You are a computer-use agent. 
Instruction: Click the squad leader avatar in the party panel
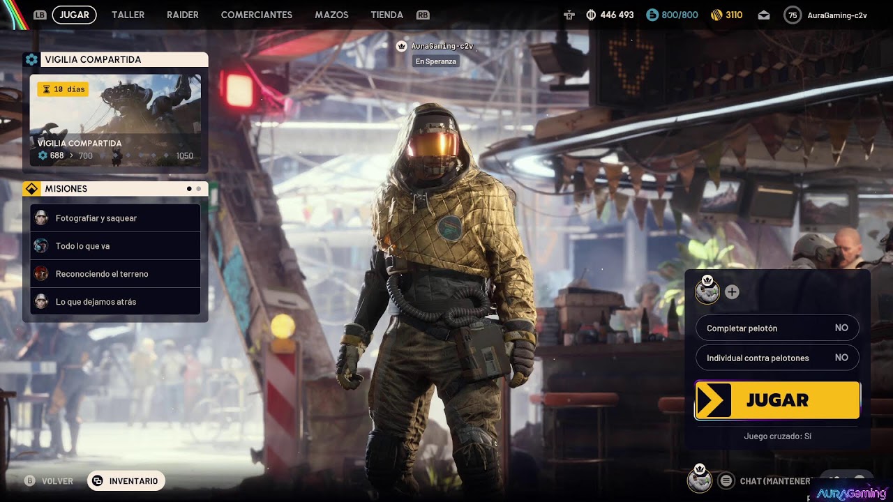coord(707,290)
